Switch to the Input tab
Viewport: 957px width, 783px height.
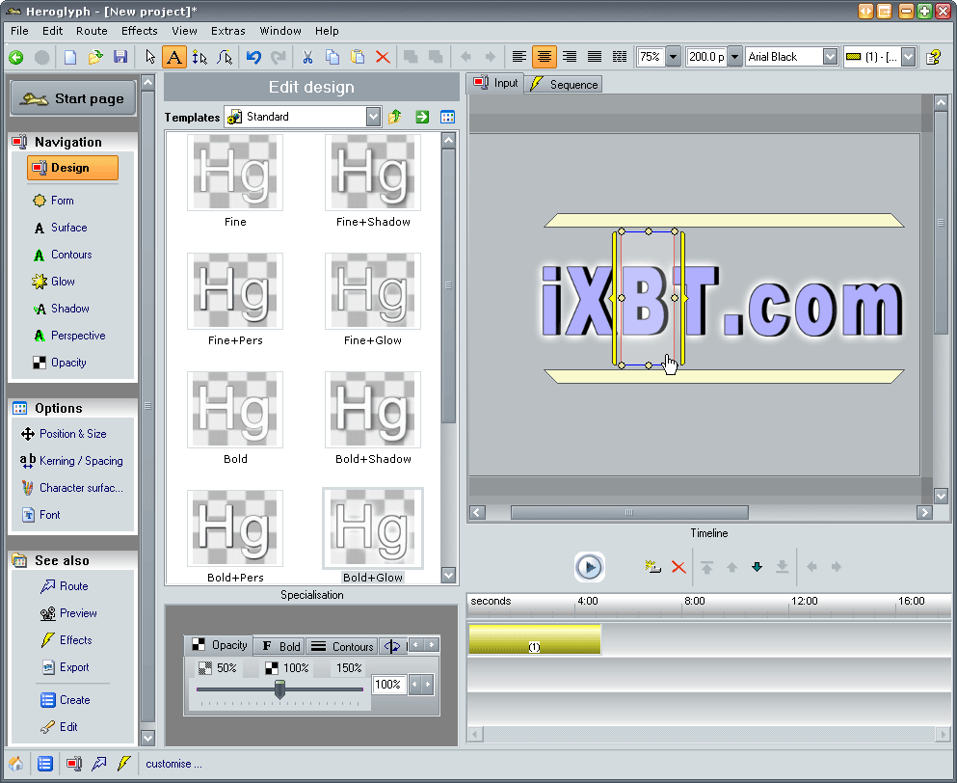coord(495,83)
